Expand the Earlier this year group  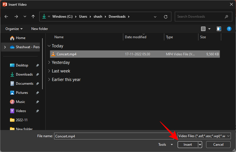(49, 80)
